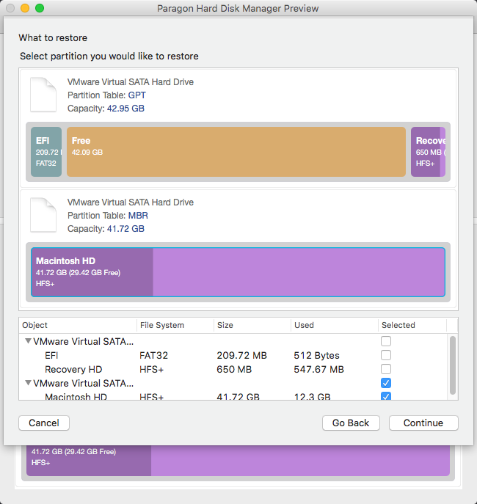This screenshot has width=477, height=504.
Task: Collapse the first VMware Virtual SATA tree node
Action: (x=29, y=341)
